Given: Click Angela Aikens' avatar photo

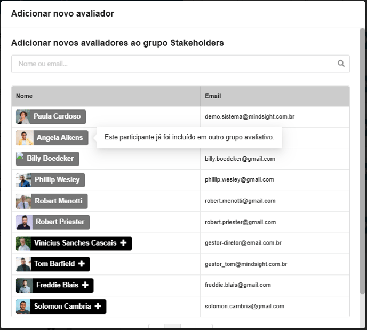Looking at the screenshot, I should pos(25,138).
